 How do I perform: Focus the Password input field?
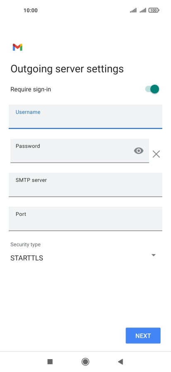[x=80, y=151]
